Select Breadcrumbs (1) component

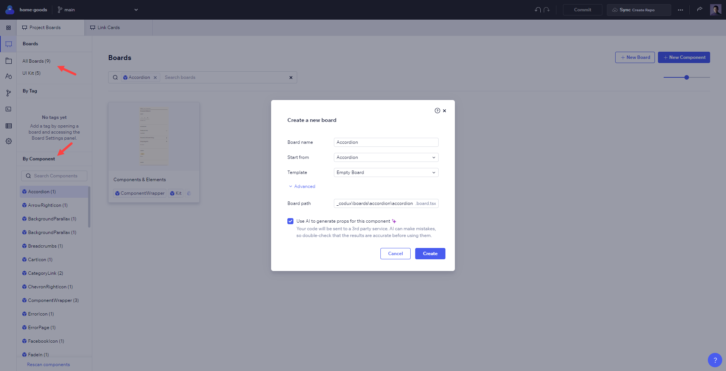[x=54, y=246]
